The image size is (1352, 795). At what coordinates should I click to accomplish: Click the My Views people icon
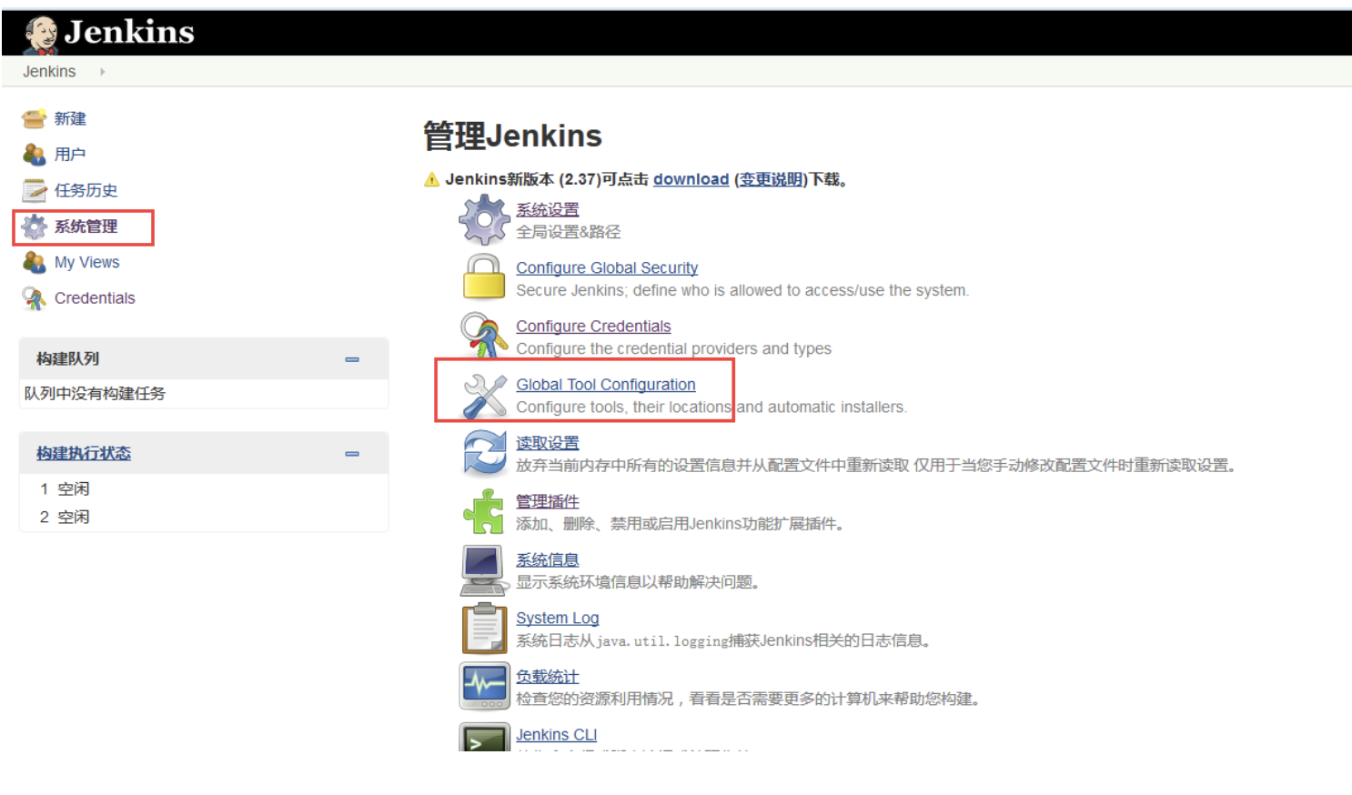34,262
